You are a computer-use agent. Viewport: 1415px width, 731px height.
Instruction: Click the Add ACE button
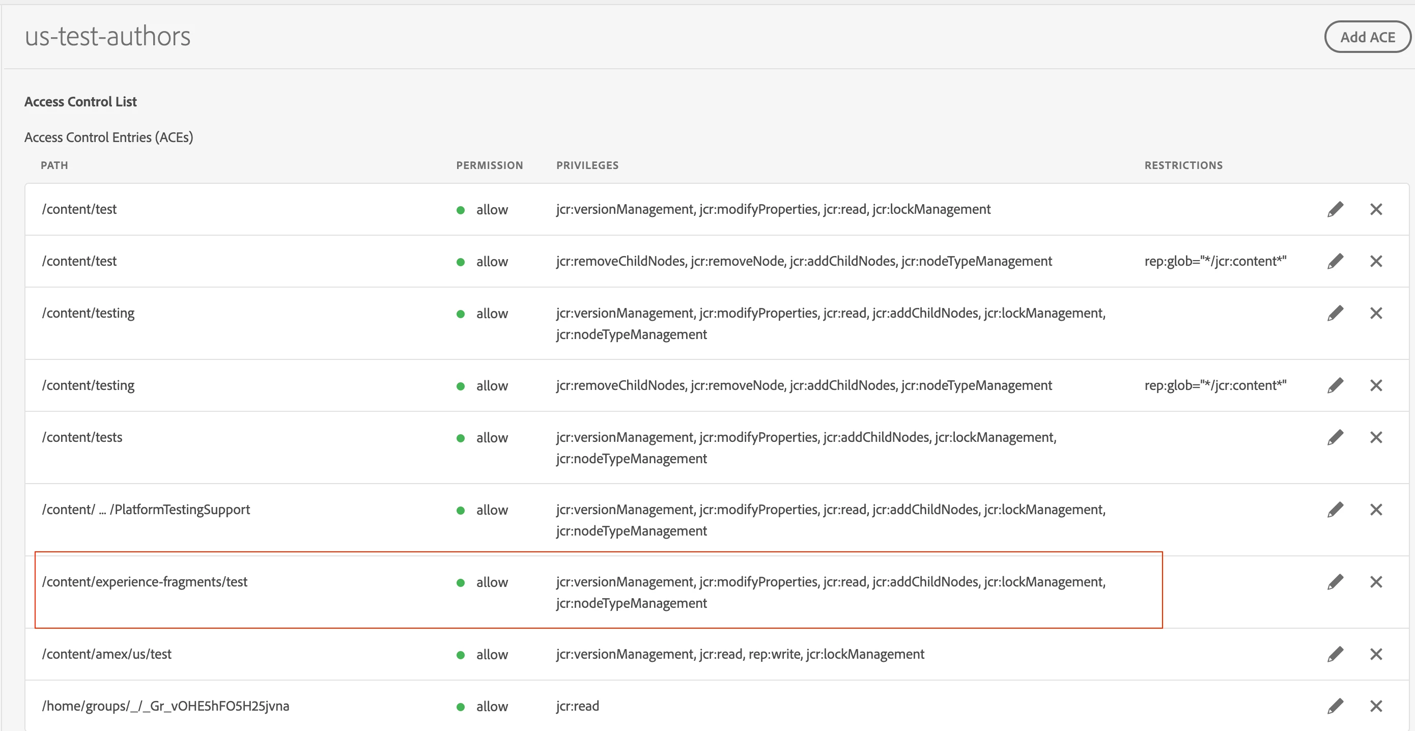[1367, 37]
